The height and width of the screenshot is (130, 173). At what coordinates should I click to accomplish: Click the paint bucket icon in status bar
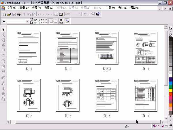point(127,126)
